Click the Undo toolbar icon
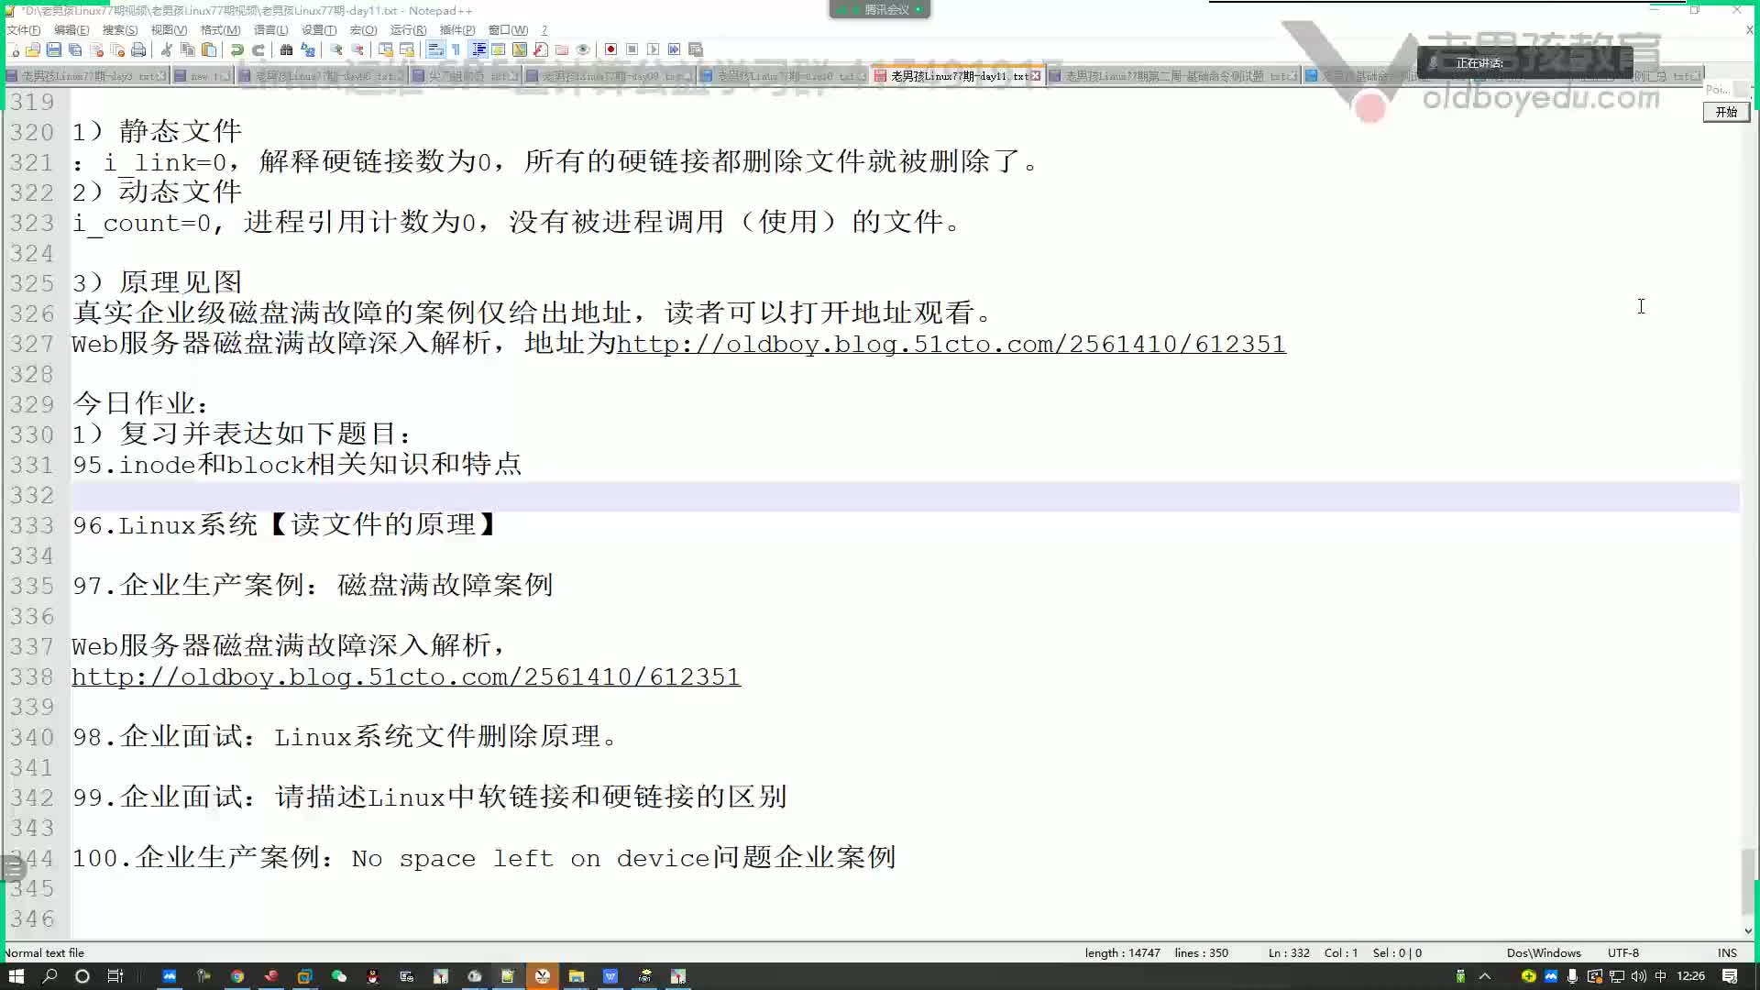This screenshot has height=990, width=1760. (236, 49)
